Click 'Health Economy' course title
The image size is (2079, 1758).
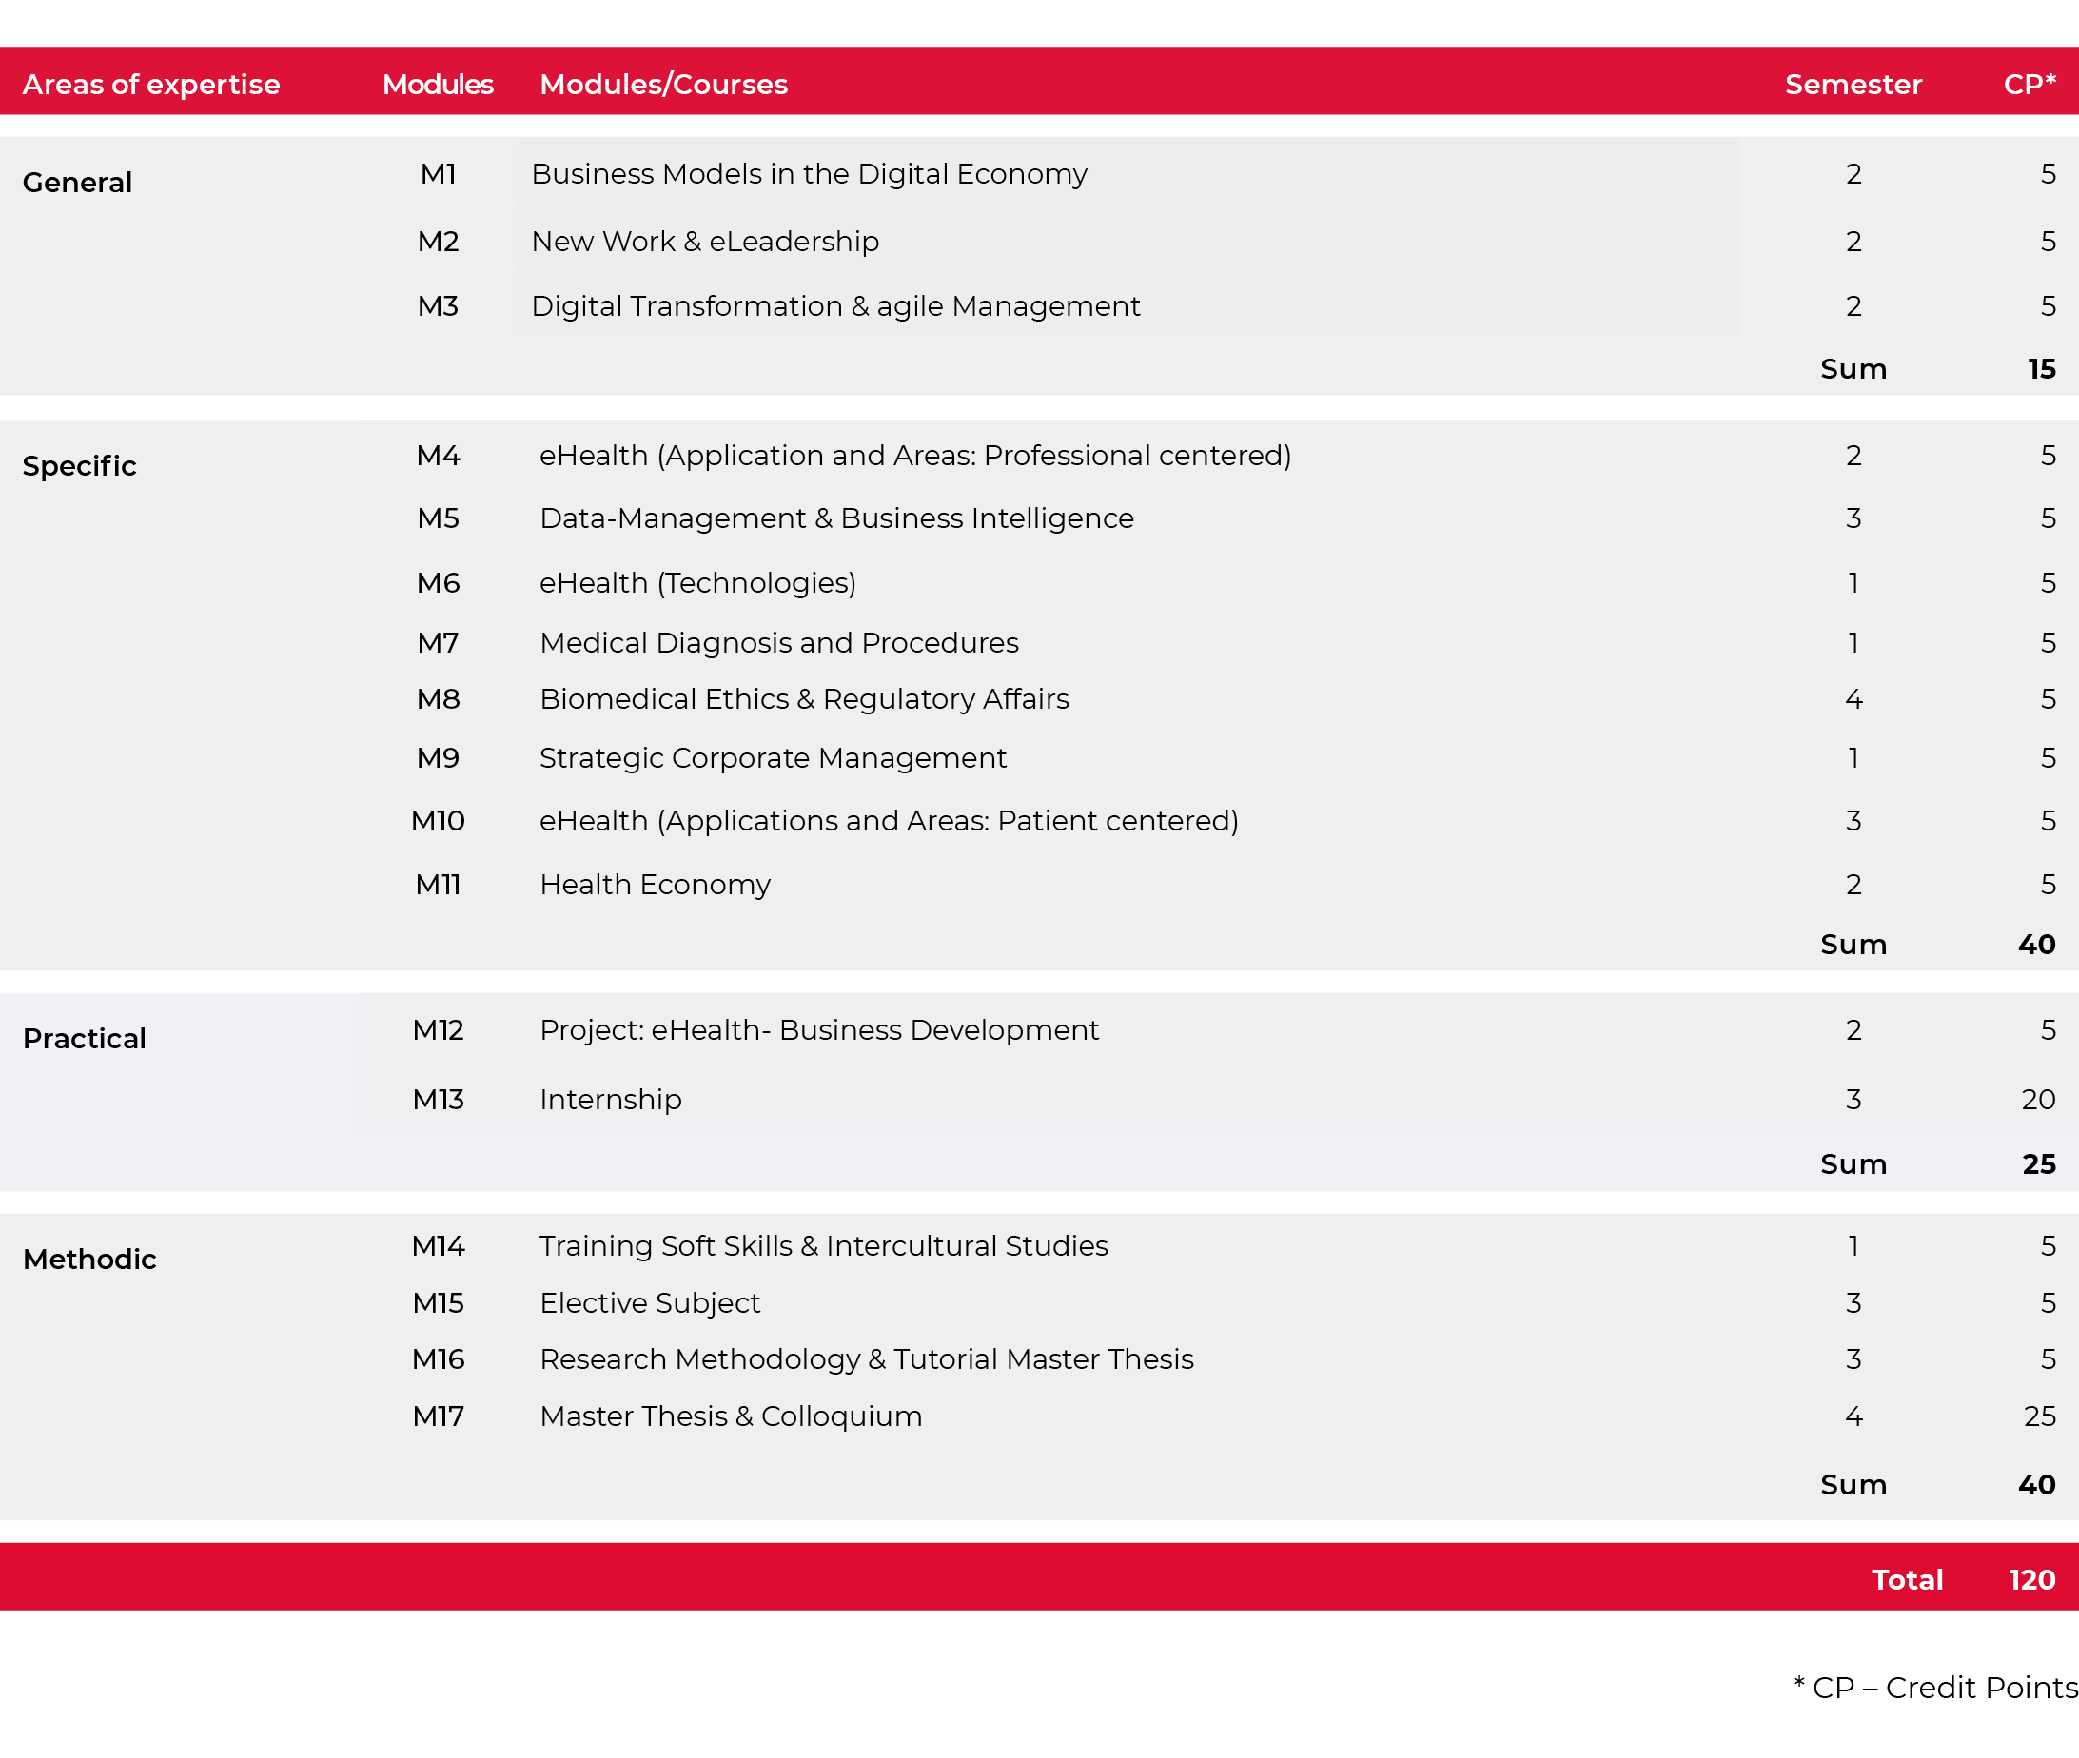[655, 885]
